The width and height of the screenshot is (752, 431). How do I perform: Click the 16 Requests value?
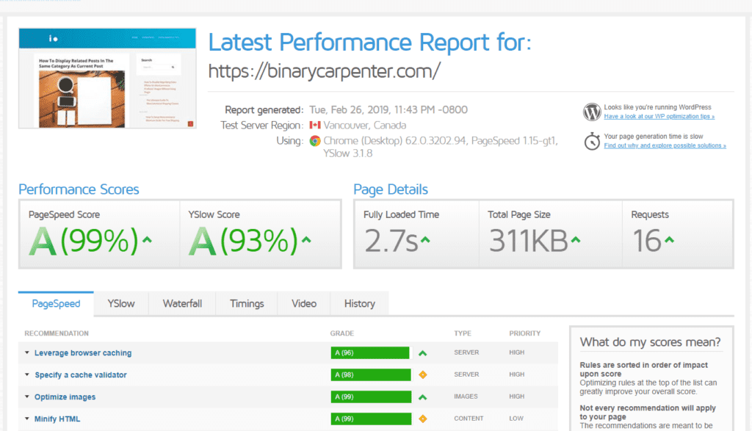(646, 240)
